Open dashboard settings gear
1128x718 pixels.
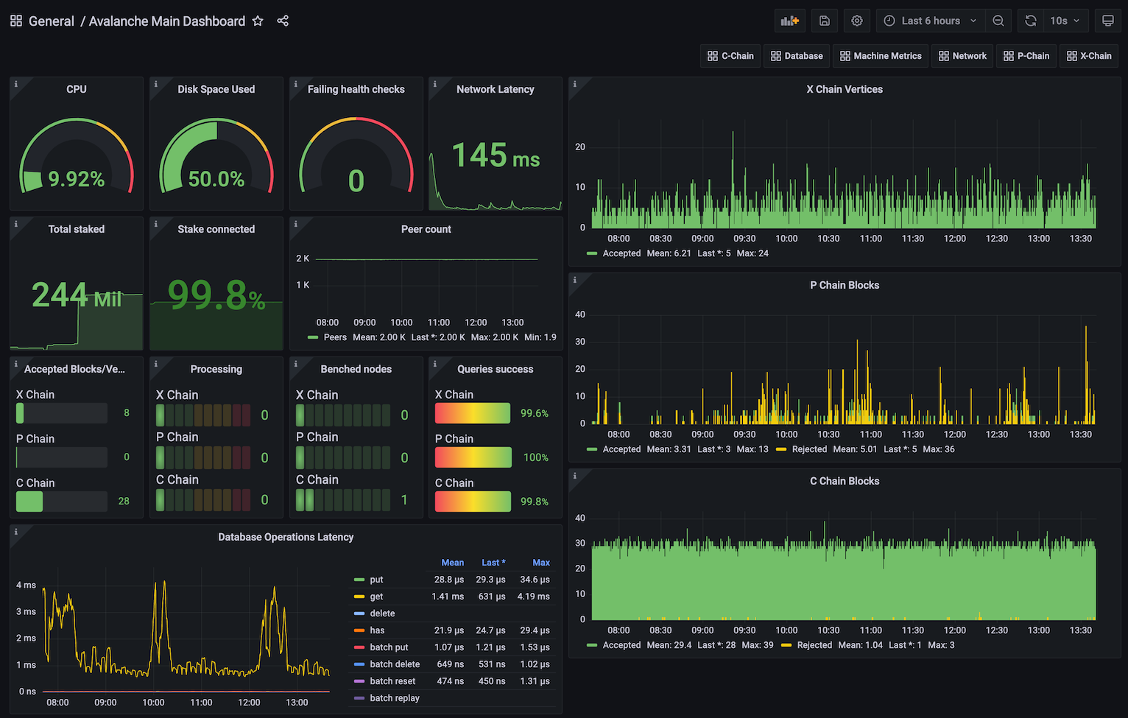click(856, 21)
